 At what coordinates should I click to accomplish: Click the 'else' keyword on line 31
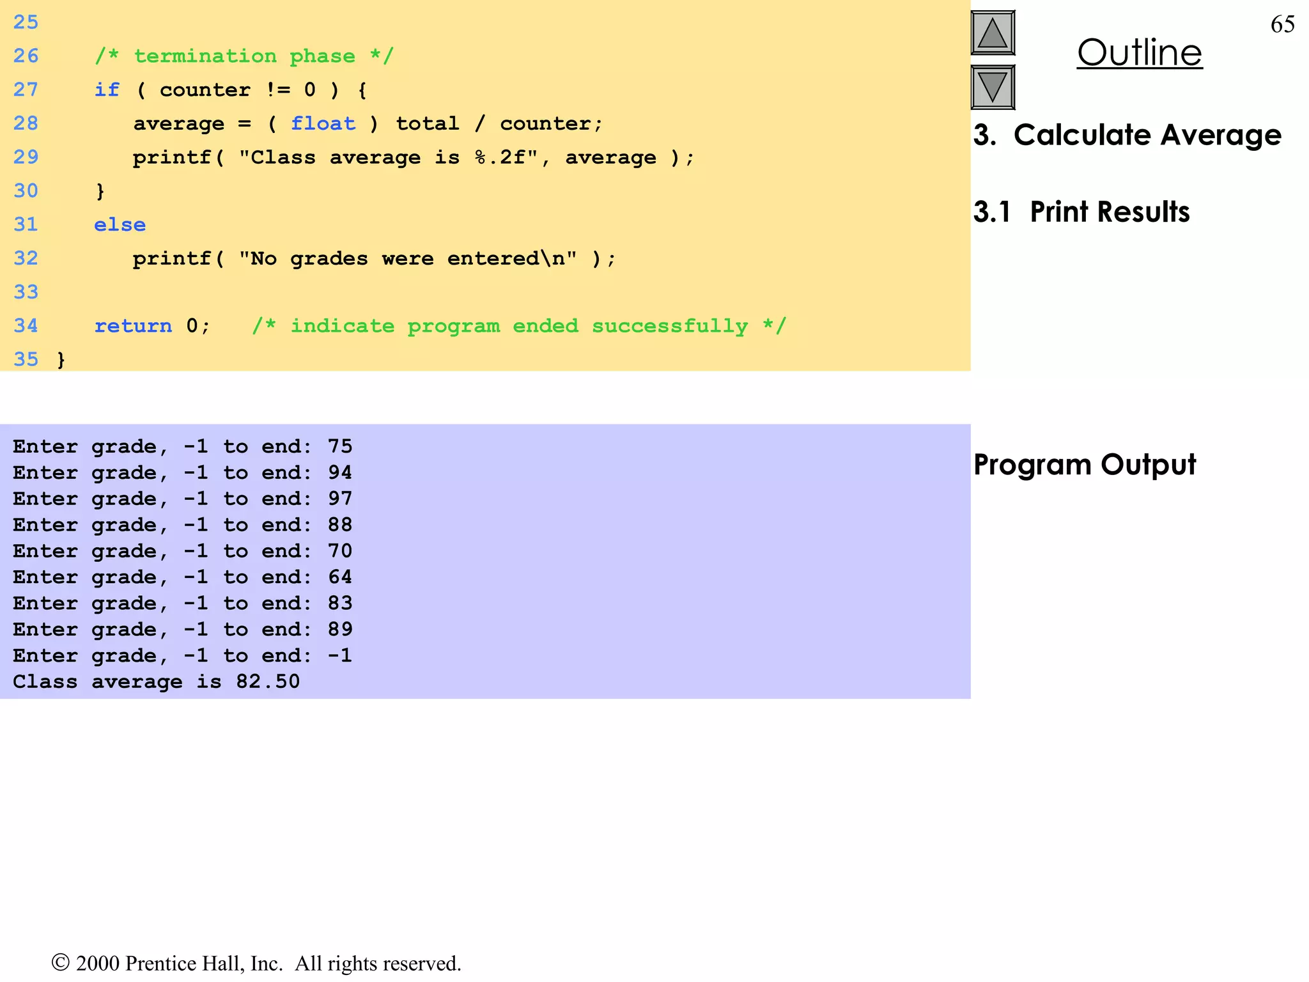coord(120,225)
